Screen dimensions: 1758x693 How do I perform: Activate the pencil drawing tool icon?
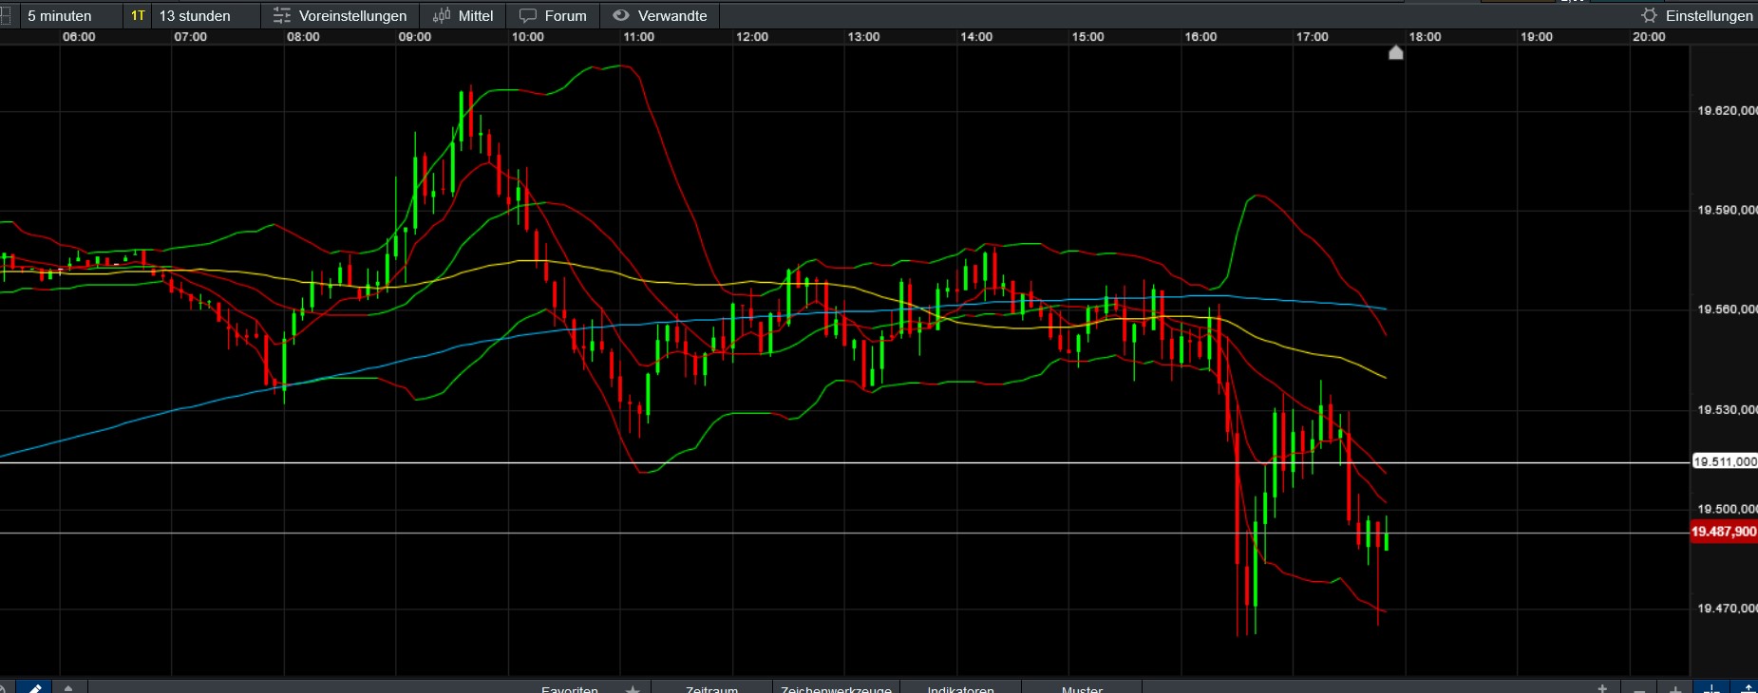pyautogui.click(x=35, y=687)
